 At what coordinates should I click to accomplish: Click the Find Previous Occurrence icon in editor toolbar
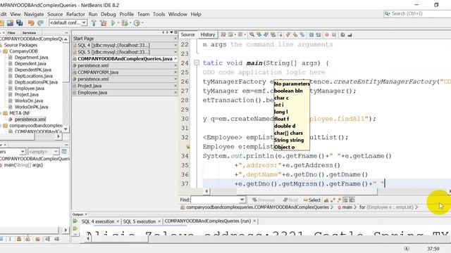(x=259, y=34)
